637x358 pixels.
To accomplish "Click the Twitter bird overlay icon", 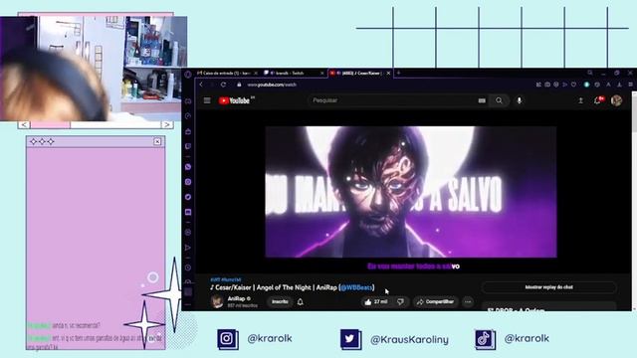I will click(x=350, y=339).
